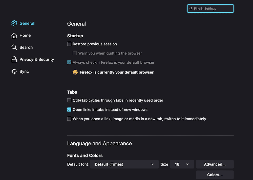Toggle Ctrl+Tab cycles through tabs checkbox
The height and width of the screenshot is (180, 253).
[x=69, y=100]
